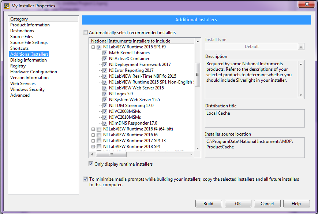Toggle NI System Web Server 15.5 checkbox
Screen dimensions: 318x214
point(105,100)
